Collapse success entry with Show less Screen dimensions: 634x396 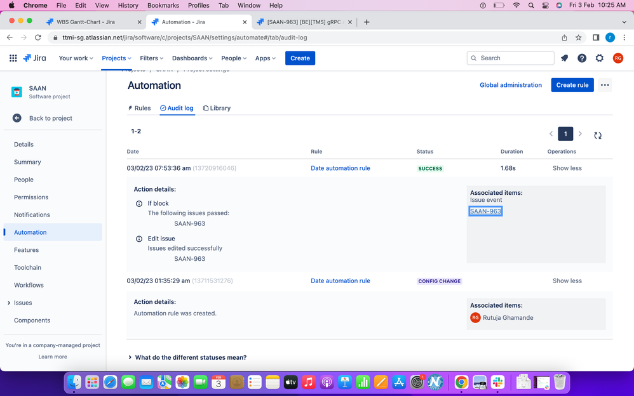(x=567, y=168)
